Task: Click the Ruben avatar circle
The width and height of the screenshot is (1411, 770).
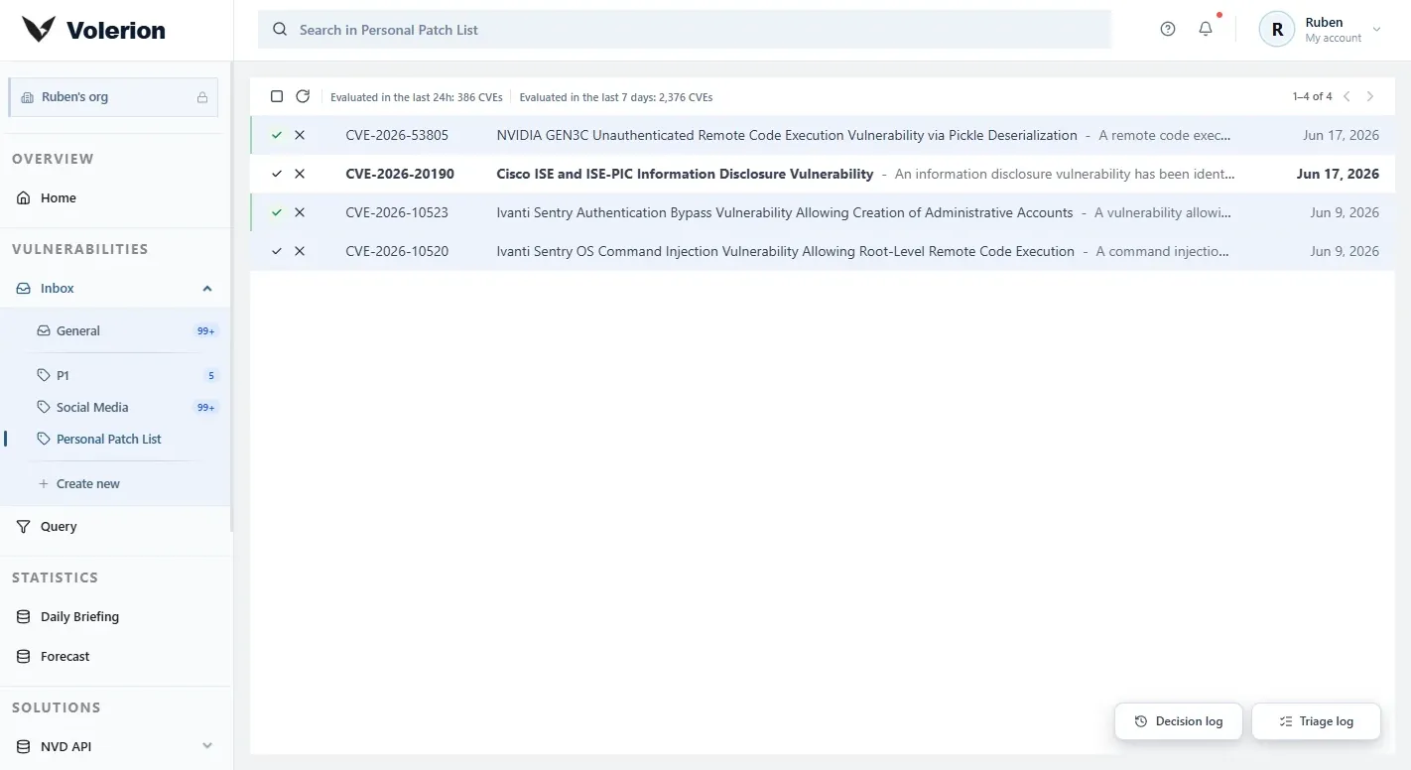Action: (1277, 29)
